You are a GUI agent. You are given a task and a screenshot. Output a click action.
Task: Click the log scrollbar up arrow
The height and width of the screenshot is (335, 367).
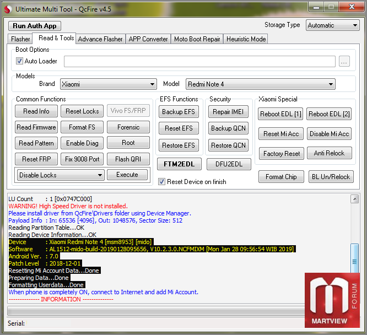tap(354, 199)
